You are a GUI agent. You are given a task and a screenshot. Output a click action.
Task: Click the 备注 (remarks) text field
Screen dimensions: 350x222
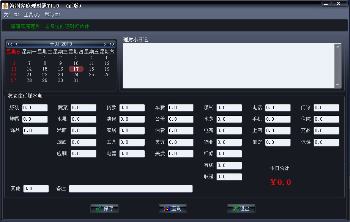131,189
